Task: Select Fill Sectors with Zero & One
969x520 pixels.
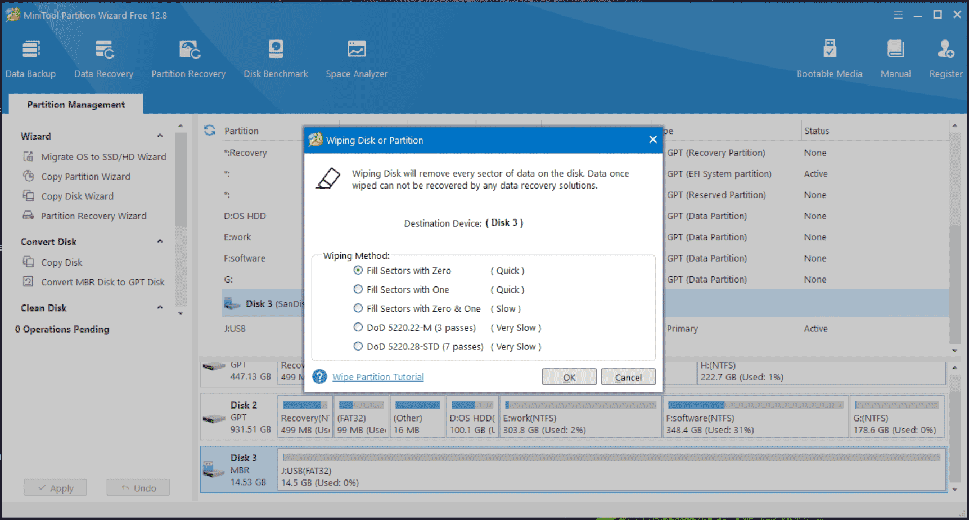Action: [358, 308]
